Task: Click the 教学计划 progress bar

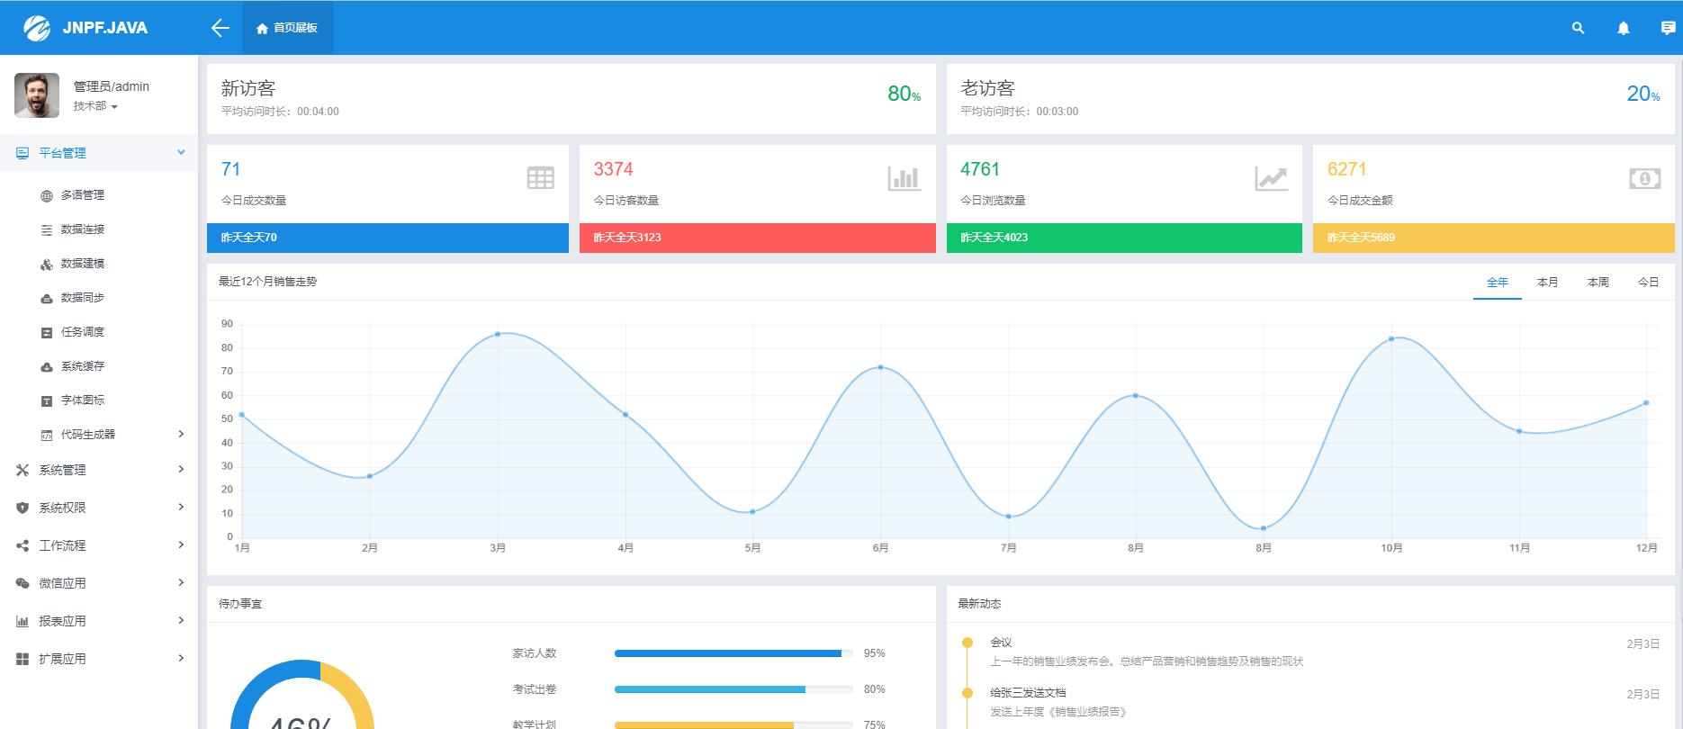Action: point(733,724)
